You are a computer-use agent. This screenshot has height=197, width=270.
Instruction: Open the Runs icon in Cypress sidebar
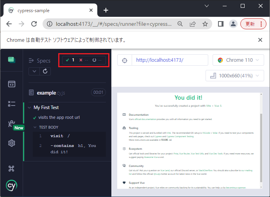(12, 104)
